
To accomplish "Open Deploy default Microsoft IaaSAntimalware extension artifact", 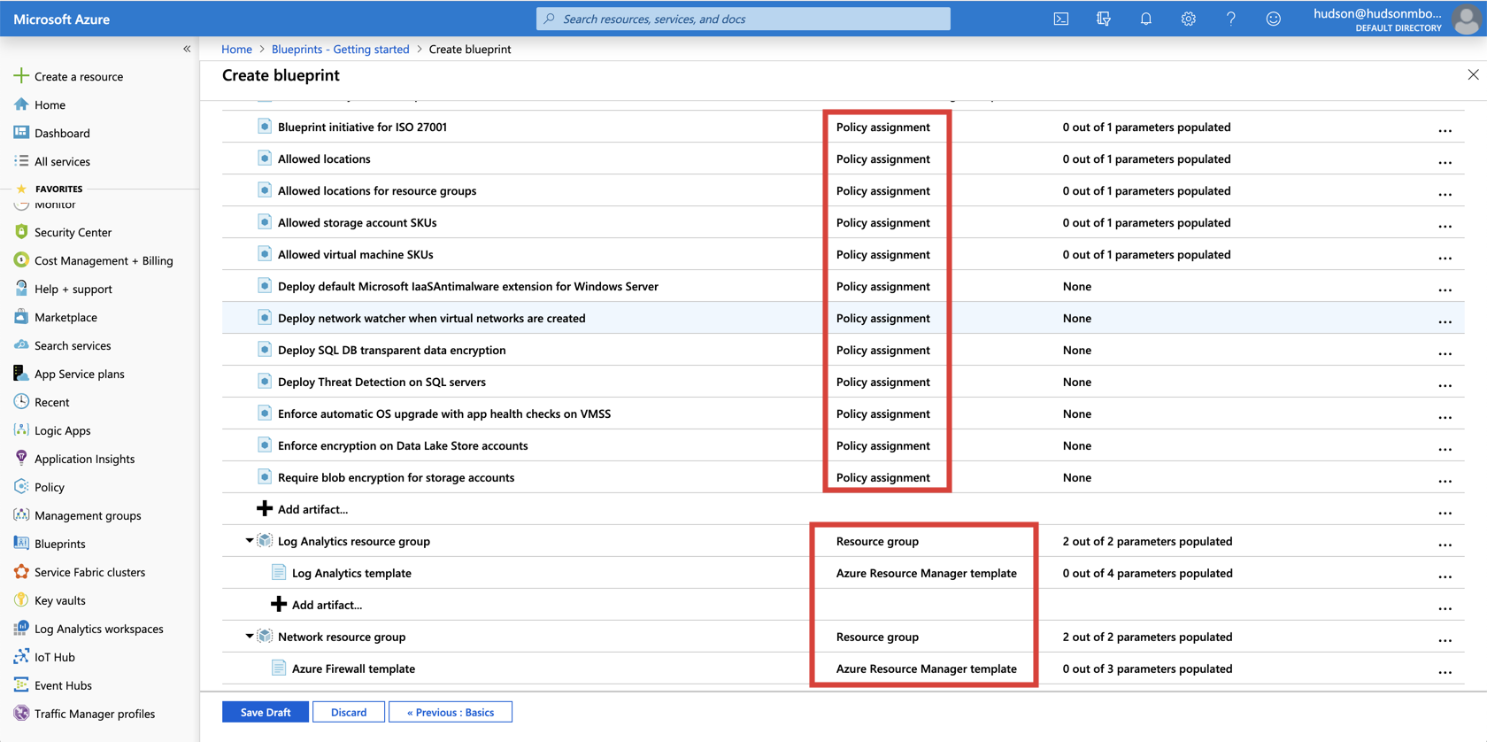I will pyautogui.click(x=468, y=286).
